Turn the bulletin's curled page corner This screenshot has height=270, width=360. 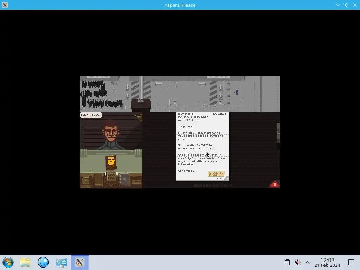pyautogui.click(x=226, y=178)
